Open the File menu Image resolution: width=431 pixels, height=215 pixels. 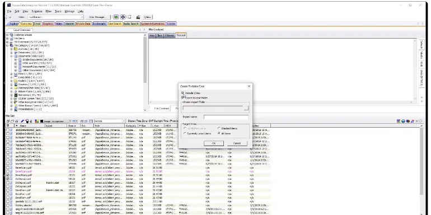[x=9, y=12]
